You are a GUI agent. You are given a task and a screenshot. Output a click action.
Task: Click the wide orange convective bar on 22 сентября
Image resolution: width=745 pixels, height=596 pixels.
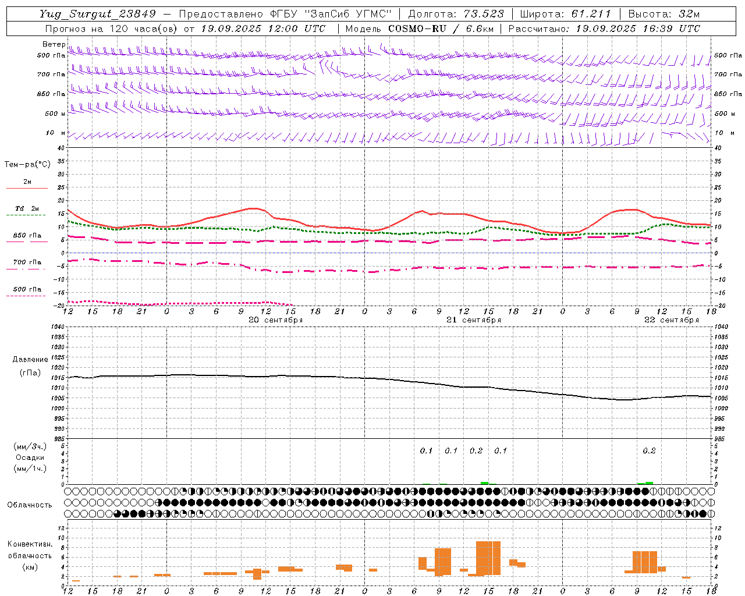pos(645,562)
